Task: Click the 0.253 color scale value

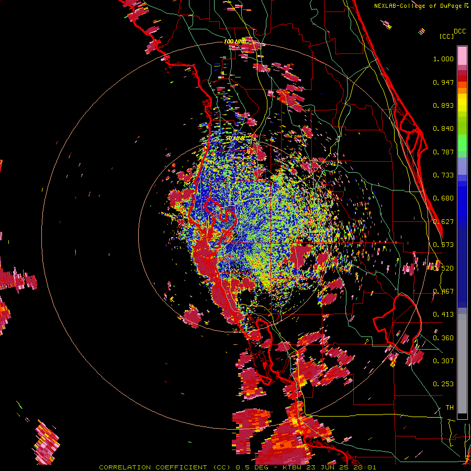Action: coord(443,384)
